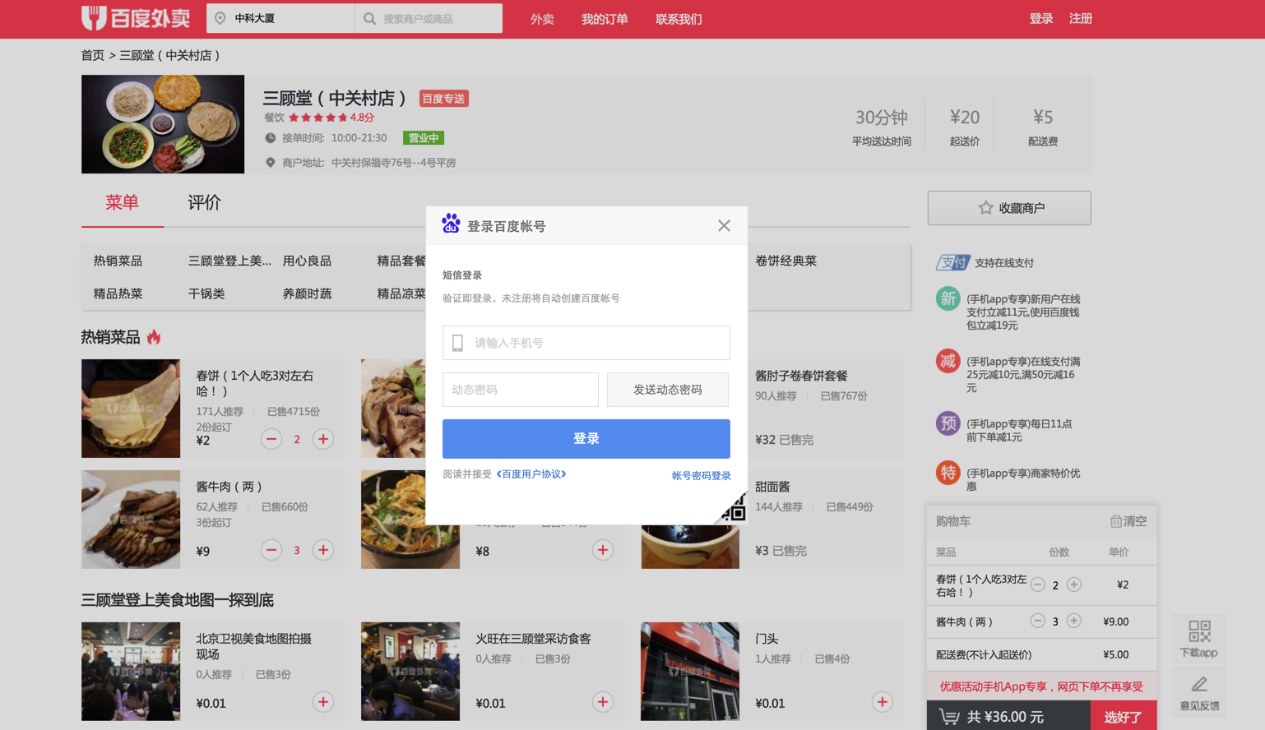Click the red 减 discount icon

click(x=948, y=361)
